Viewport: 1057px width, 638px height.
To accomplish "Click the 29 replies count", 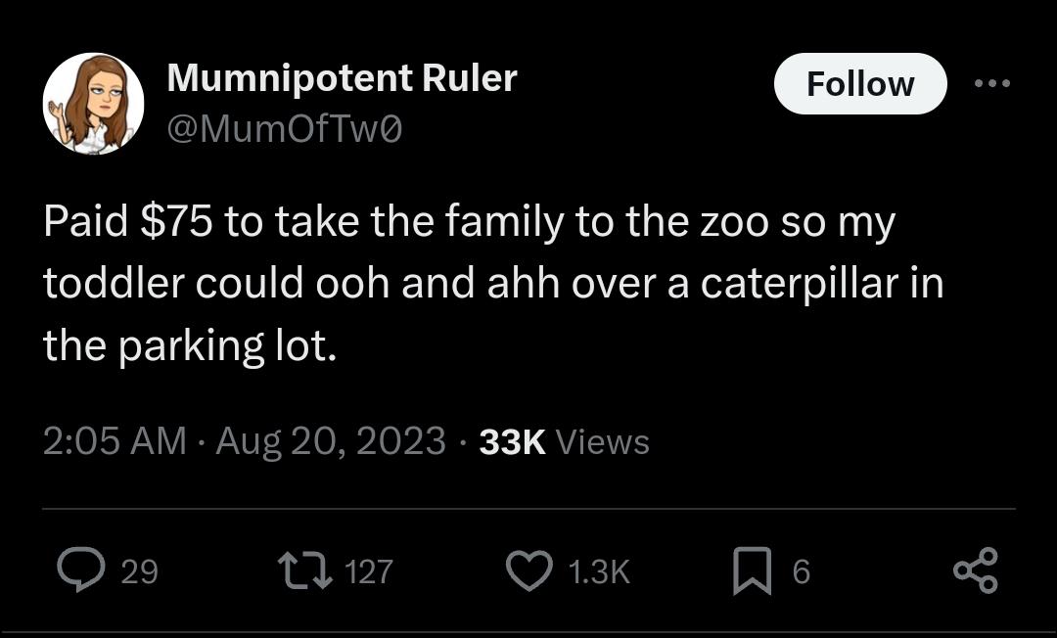I will [139, 571].
